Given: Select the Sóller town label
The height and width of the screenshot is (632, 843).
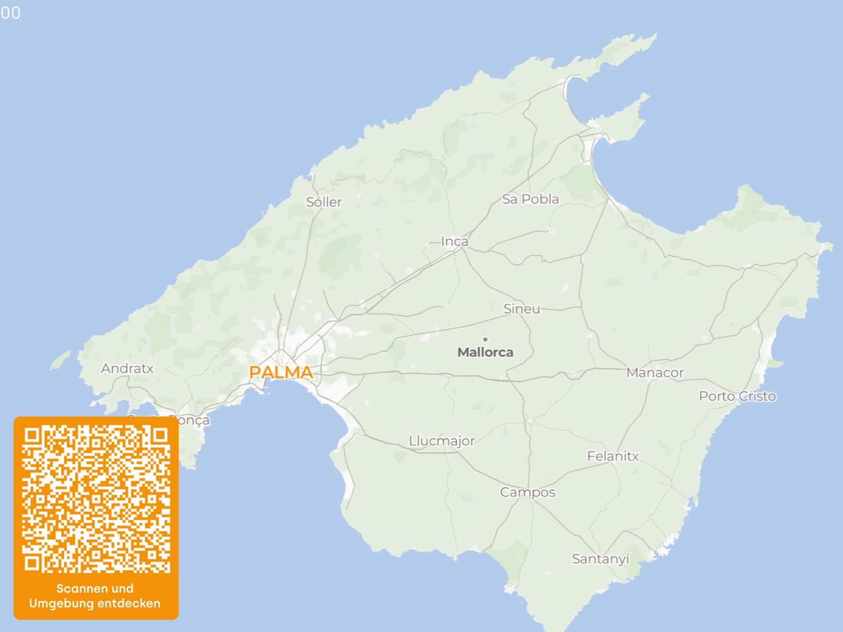Looking at the screenshot, I should pos(324,202).
